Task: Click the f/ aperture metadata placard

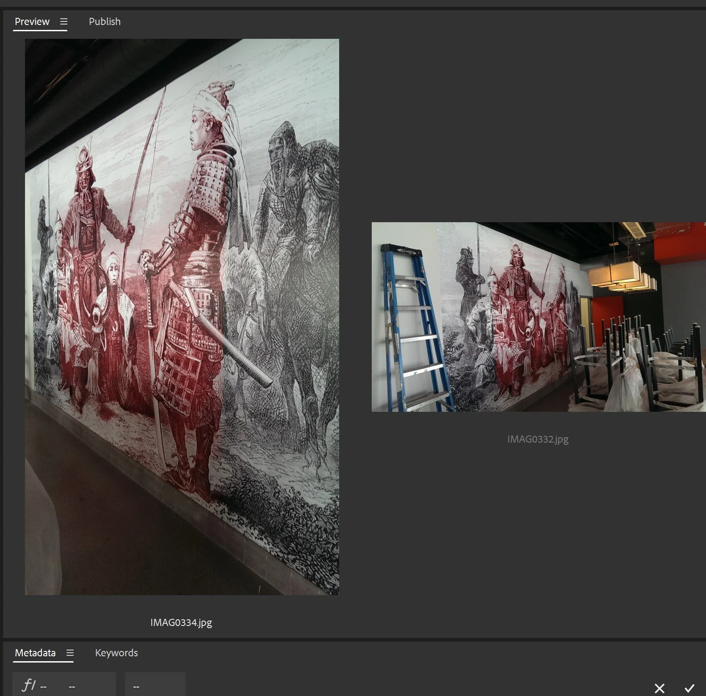Action: tap(64, 684)
